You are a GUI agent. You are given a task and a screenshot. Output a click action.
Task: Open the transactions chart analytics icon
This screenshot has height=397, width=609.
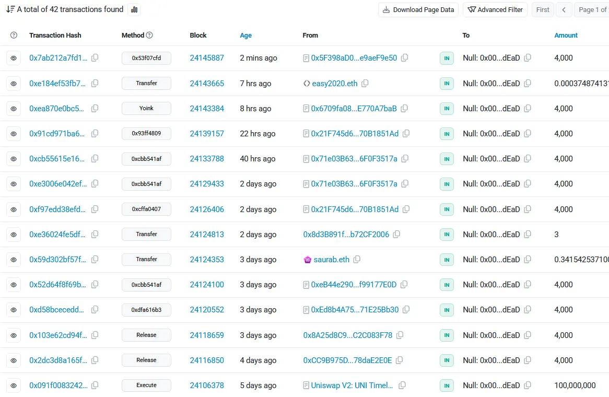pos(134,10)
